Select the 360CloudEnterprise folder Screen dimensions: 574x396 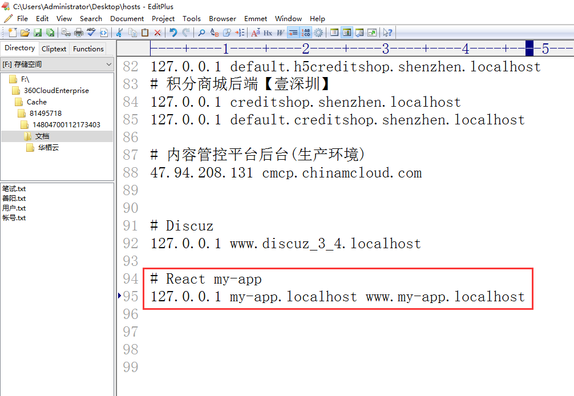pos(56,90)
